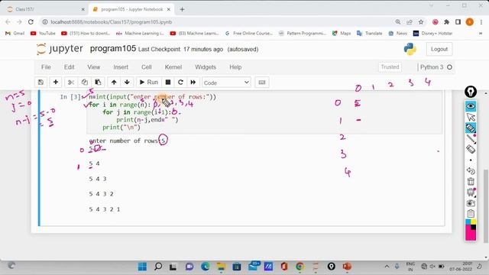Restart kernel and run all cells
Image resolution: width=489 pixels, height=275 pixels.
pos(193,82)
